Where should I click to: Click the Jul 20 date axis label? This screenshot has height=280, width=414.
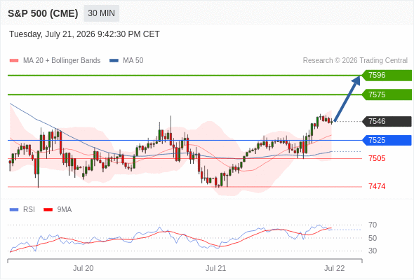(84, 268)
